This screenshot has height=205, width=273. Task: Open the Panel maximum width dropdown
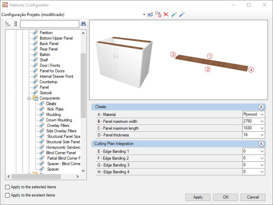pyautogui.click(x=262, y=121)
